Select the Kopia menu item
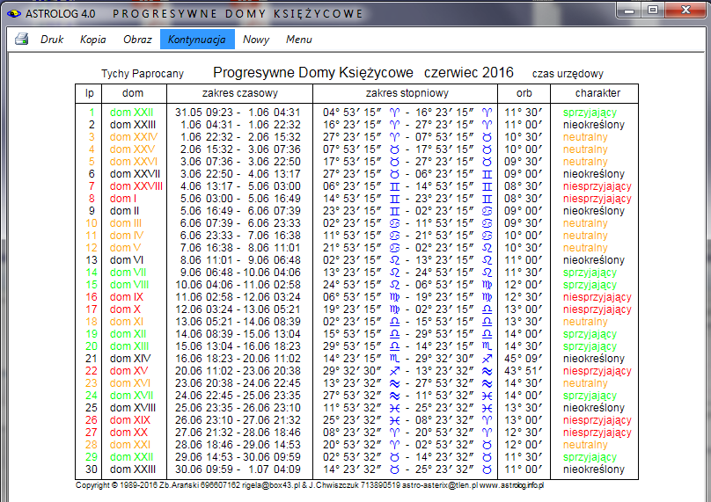711x502 pixels. click(x=93, y=40)
